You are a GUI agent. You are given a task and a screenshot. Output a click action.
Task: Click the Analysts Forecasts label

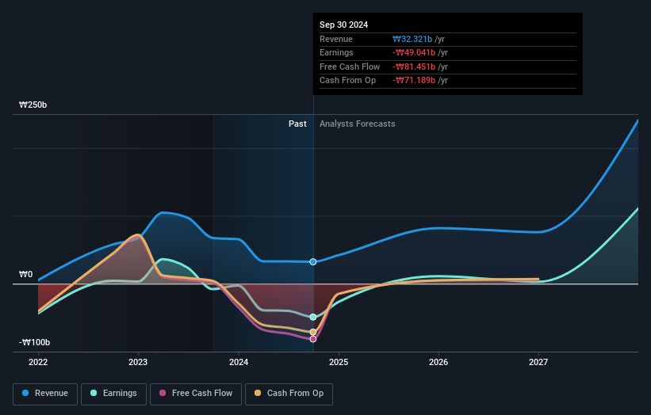pos(357,124)
